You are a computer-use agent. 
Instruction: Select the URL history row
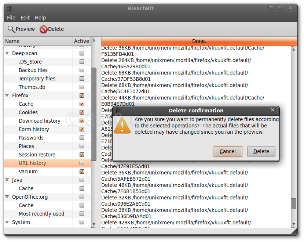pyautogui.click(x=48, y=163)
